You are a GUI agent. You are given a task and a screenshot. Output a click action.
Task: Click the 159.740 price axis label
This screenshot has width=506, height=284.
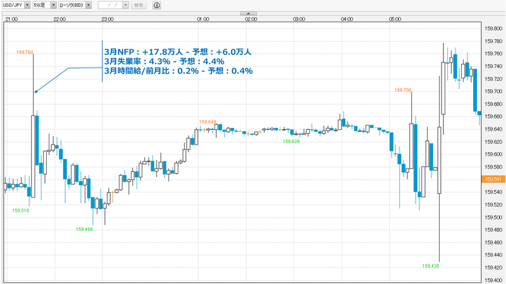tap(493, 66)
